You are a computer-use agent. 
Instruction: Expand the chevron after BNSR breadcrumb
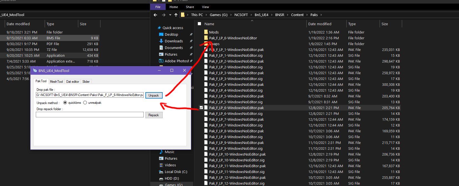[x=287, y=15]
